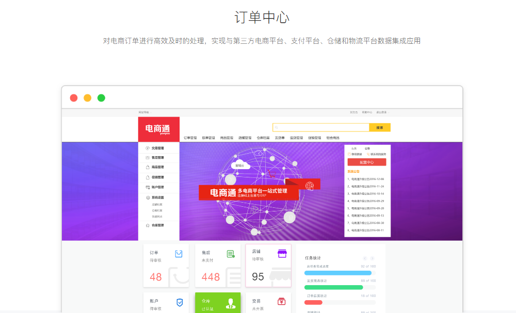Open 仓库管理 in the left sidebar
This screenshot has width=516, height=313.
click(157, 225)
